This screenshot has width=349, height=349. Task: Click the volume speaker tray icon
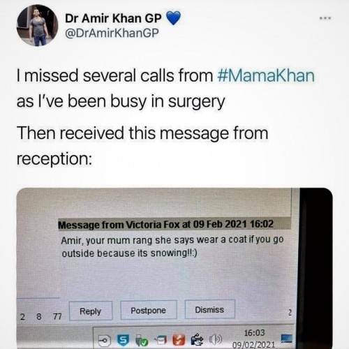216,339
